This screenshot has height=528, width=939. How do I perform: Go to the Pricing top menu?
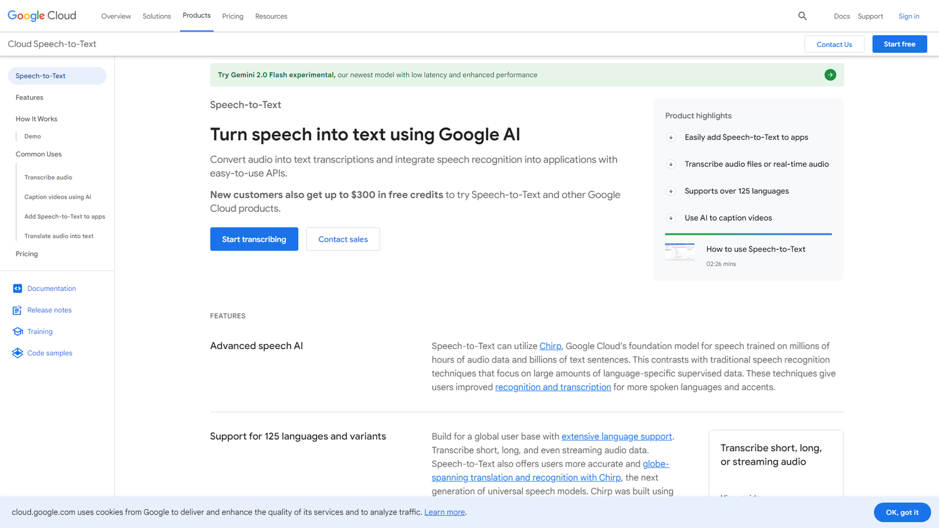[233, 16]
